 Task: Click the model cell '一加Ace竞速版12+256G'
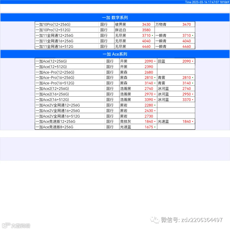pyautogui.click(x=55, y=121)
